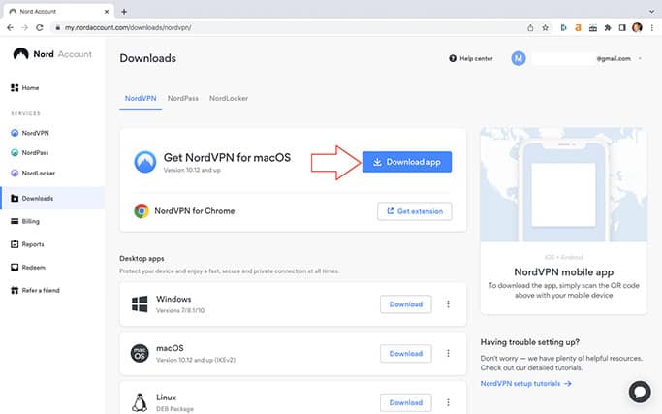Click the blue Download app button
The height and width of the screenshot is (414, 662).
click(407, 162)
